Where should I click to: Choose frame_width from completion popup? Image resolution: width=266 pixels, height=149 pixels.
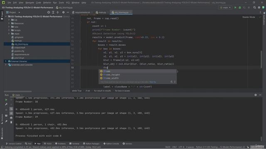pos(138,78)
